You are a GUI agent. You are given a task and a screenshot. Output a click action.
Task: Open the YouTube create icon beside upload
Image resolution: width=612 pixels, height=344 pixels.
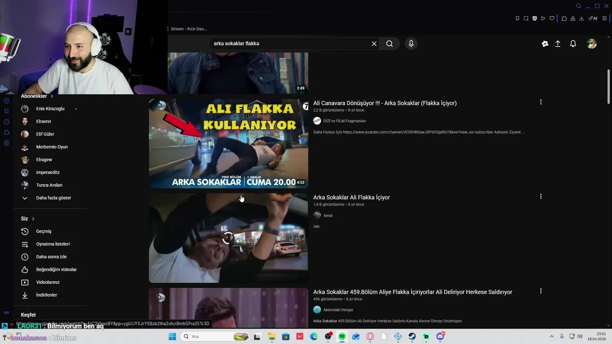[x=545, y=43]
